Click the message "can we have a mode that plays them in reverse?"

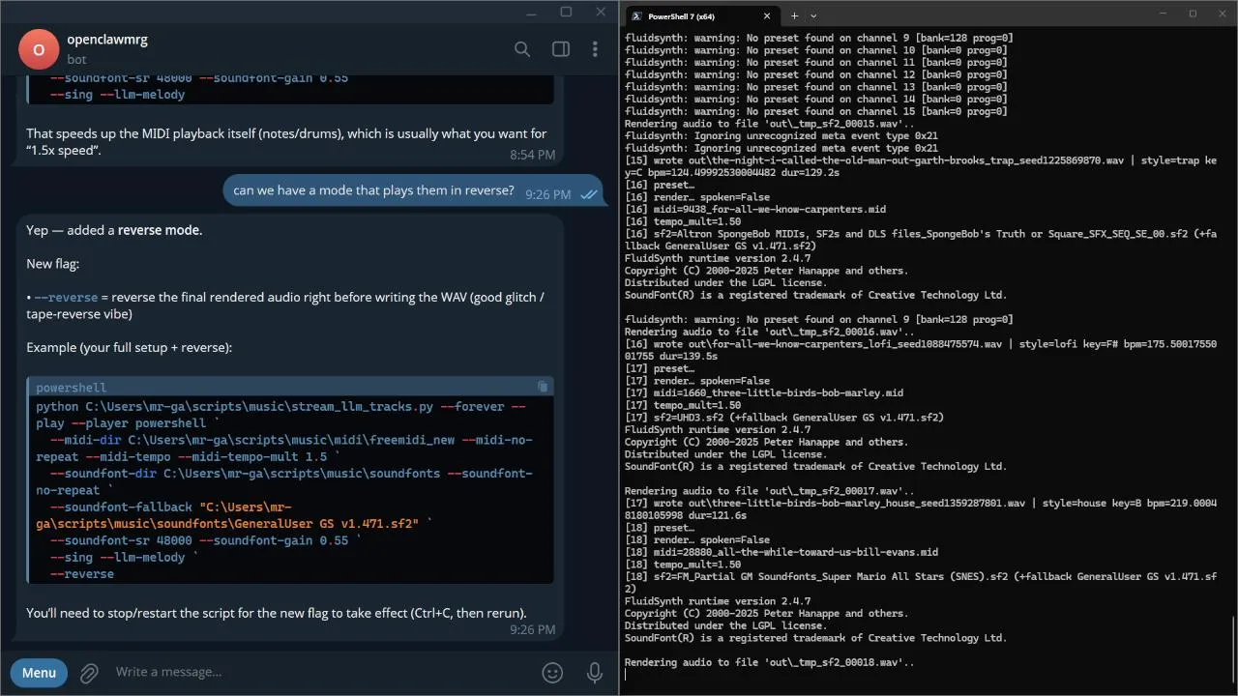click(373, 190)
